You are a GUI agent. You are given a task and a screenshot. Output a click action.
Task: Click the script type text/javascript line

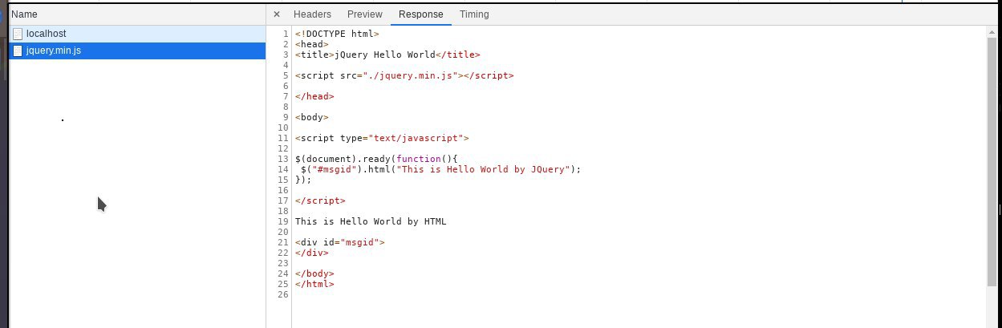click(x=382, y=138)
